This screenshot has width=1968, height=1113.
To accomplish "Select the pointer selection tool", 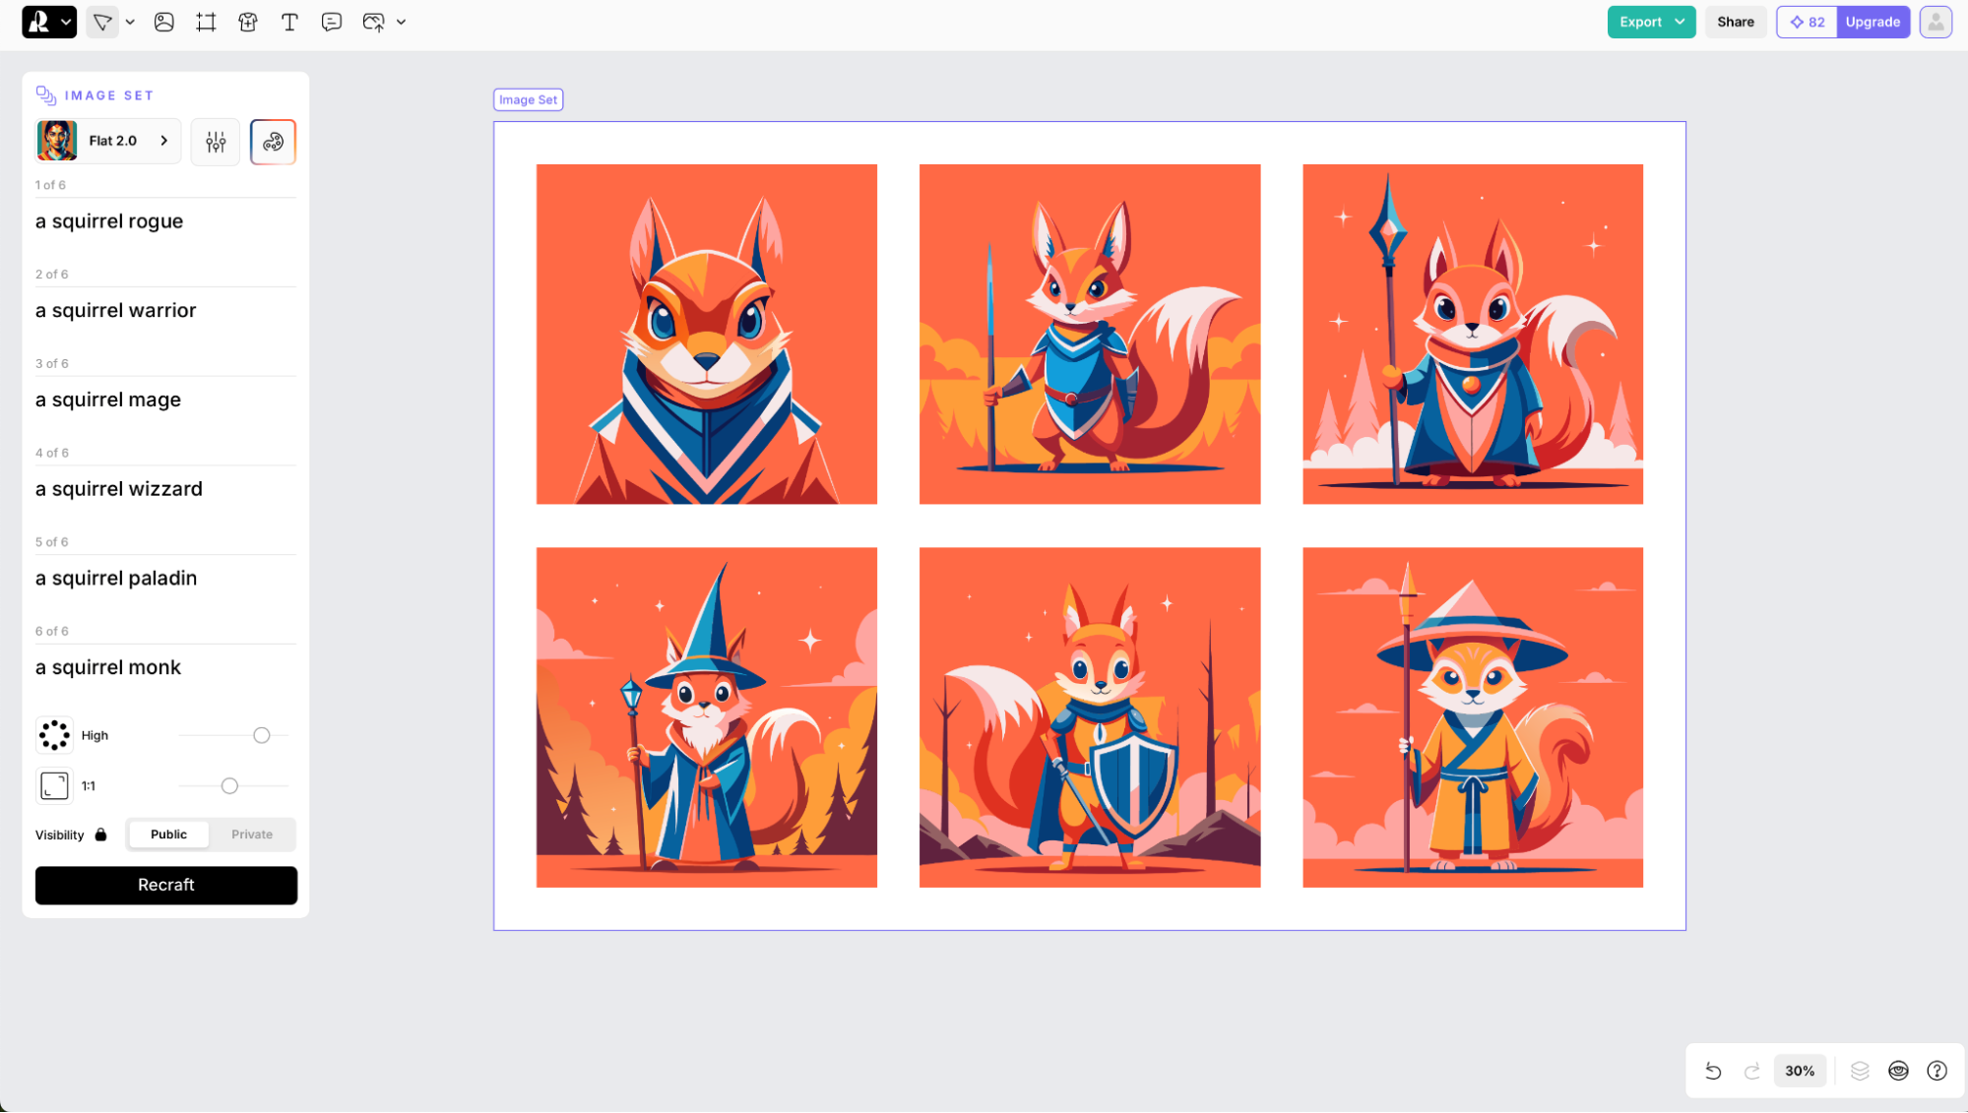I will pos(102,22).
